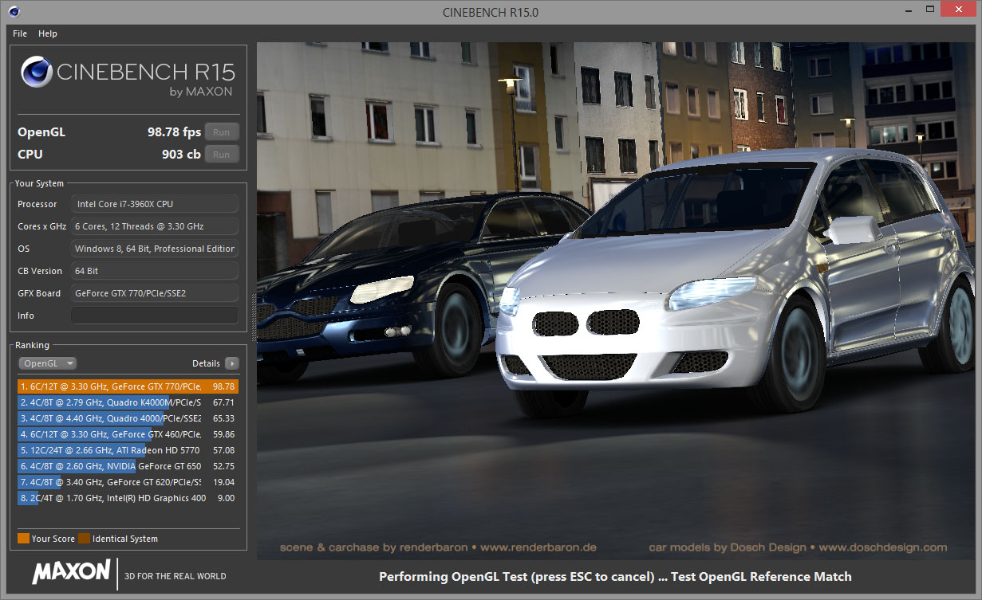Select the OS field showing Windows 8
The height and width of the screenshot is (600, 982).
[x=155, y=249]
